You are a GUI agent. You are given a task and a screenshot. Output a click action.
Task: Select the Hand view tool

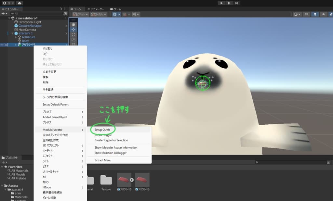coord(73,25)
